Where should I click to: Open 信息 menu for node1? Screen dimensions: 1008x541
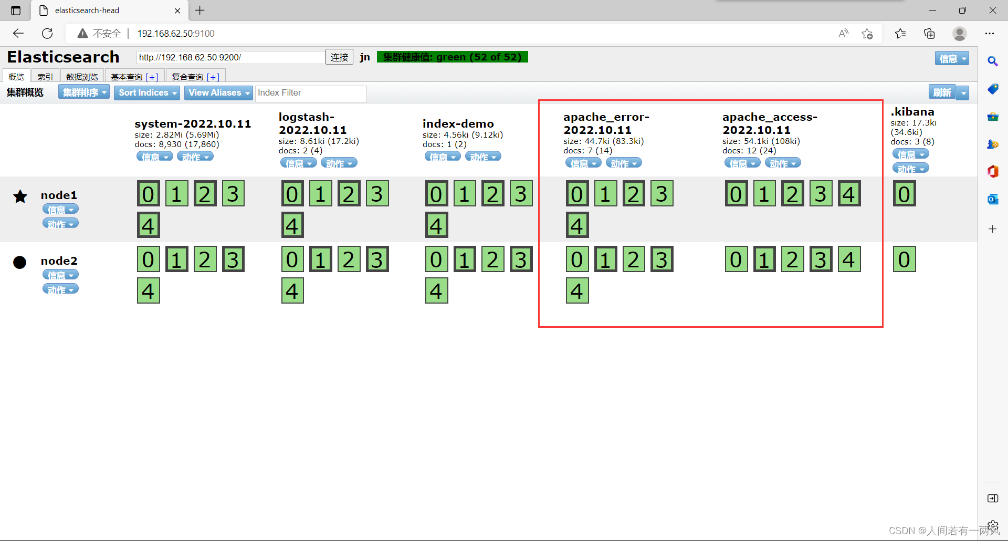click(60, 209)
